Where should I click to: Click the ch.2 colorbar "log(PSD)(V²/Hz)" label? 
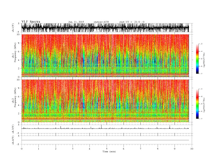point(204,105)
